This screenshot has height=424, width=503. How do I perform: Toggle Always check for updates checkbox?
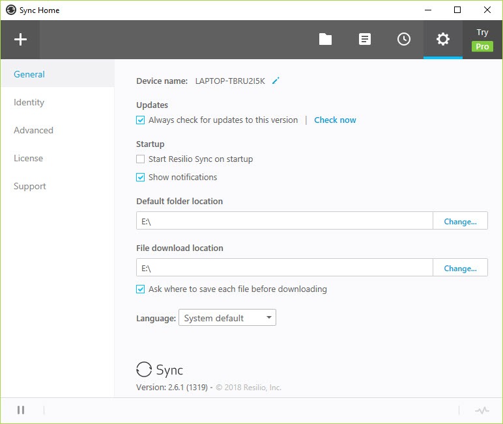click(140, 120)
